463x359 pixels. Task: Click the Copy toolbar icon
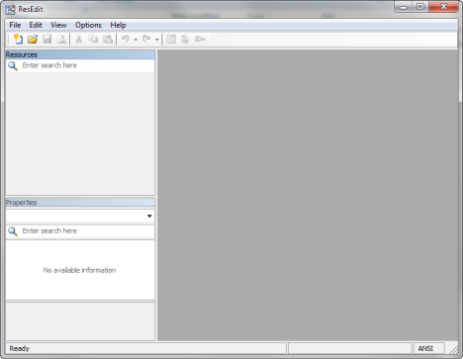pos(93,40)
